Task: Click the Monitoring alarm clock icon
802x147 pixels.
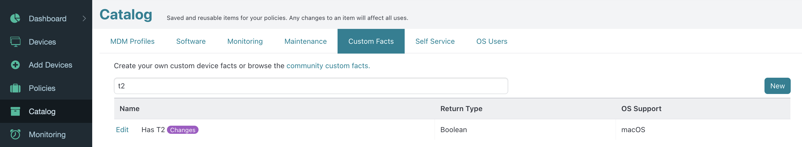Action: coord(15,134)
